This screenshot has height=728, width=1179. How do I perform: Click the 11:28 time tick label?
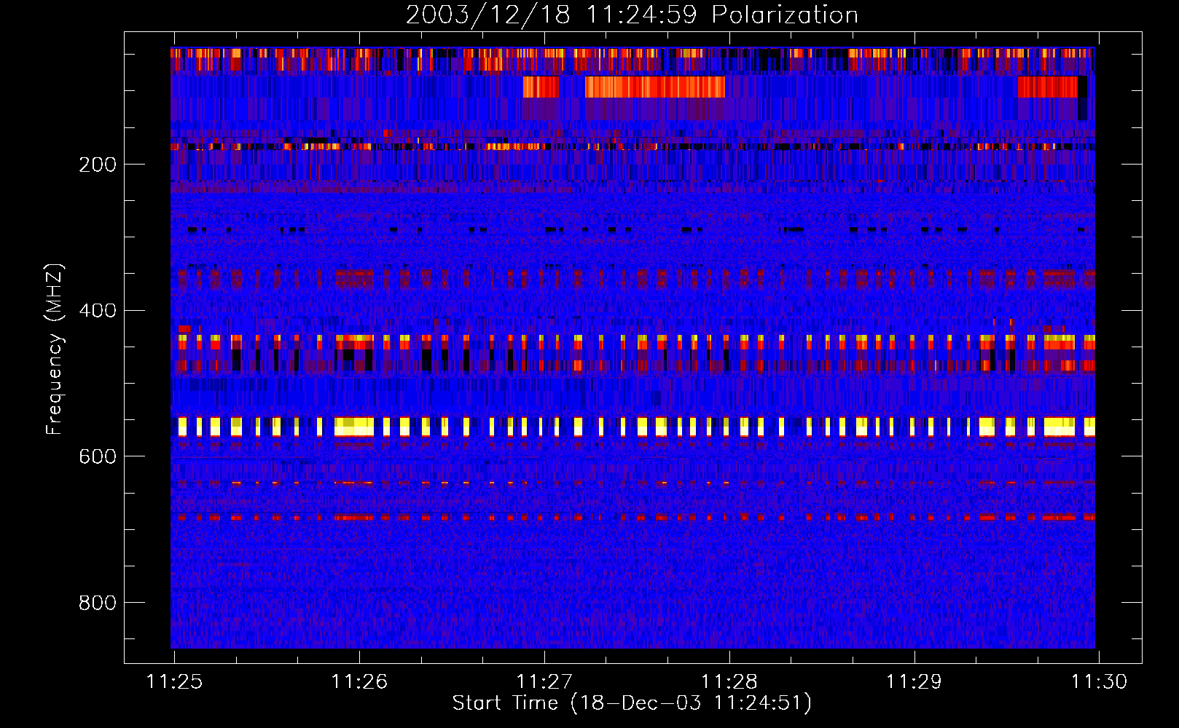(x=729, y=682)
